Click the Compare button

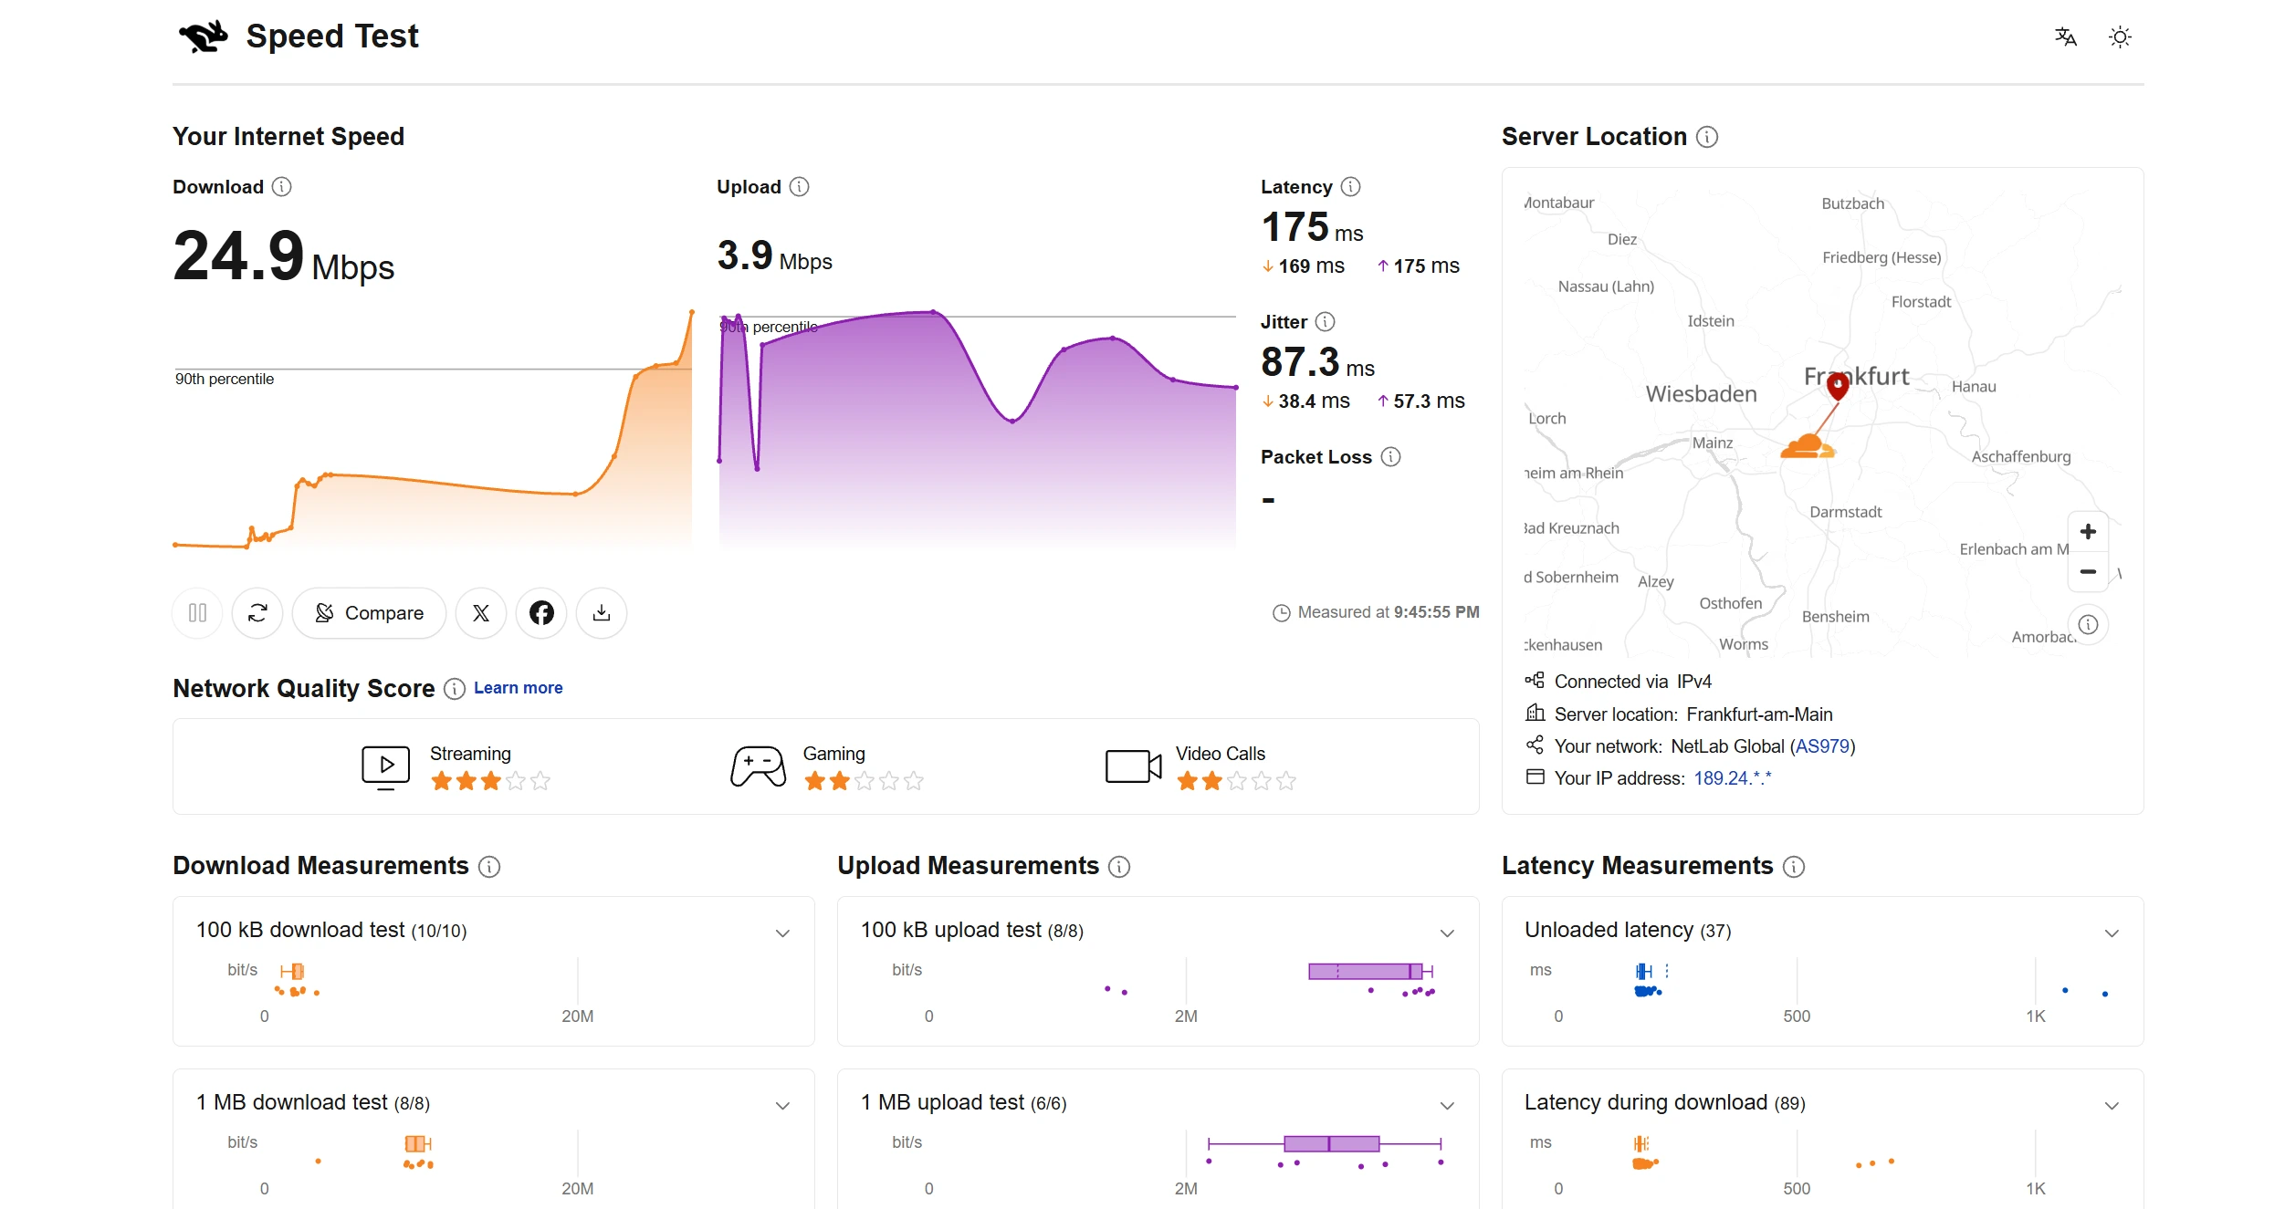[x=369, y=613]
